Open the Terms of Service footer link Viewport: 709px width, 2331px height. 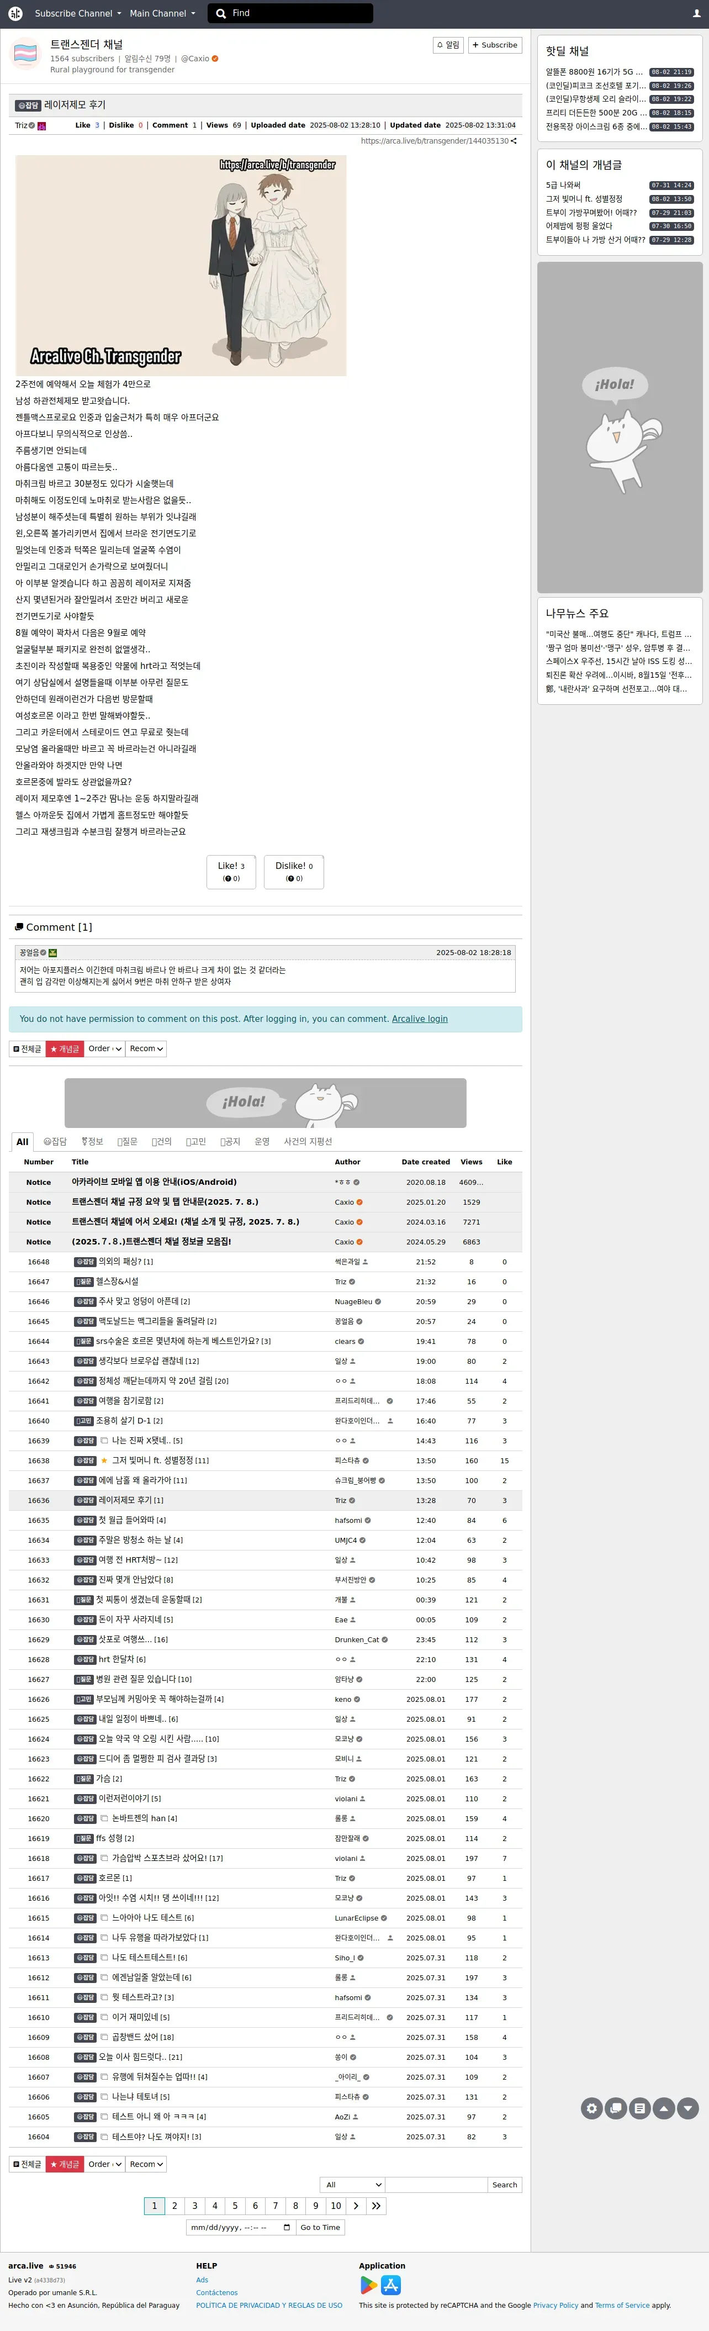pyautogui.click(x=622, y=2304)
